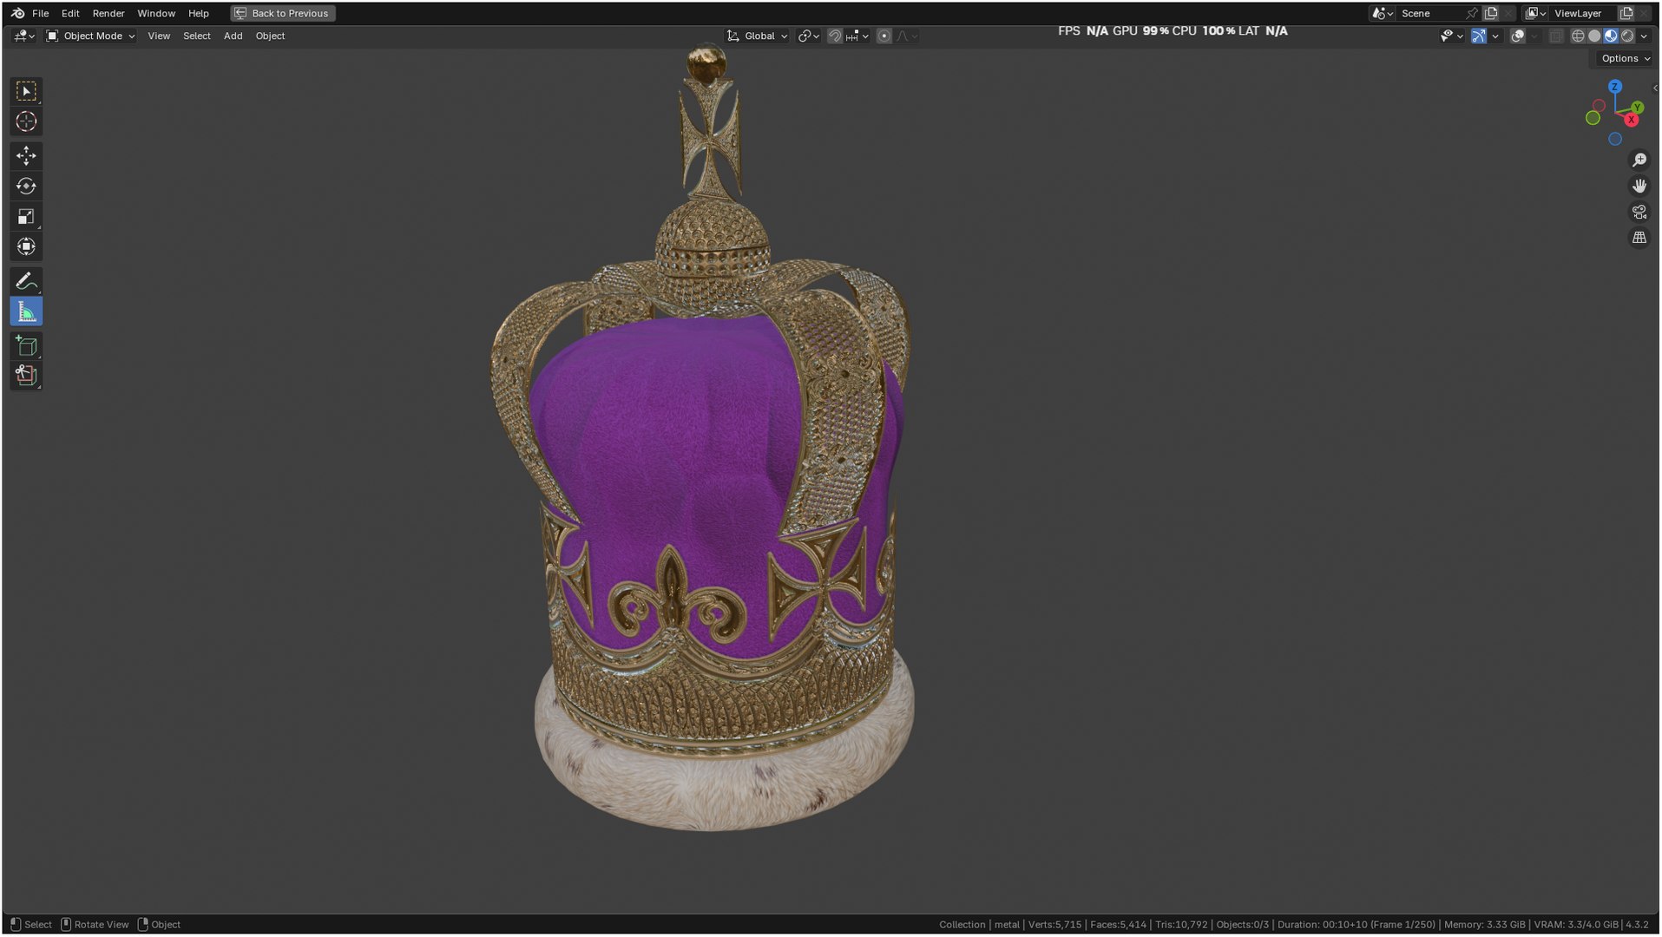Screen dimensions: 1662x937
Task: Open transform pivot point dropdown
Action: (809, 36)
